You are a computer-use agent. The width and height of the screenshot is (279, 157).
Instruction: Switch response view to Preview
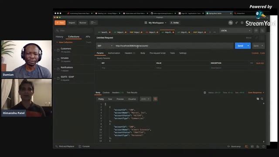click(x=120, y=99)
